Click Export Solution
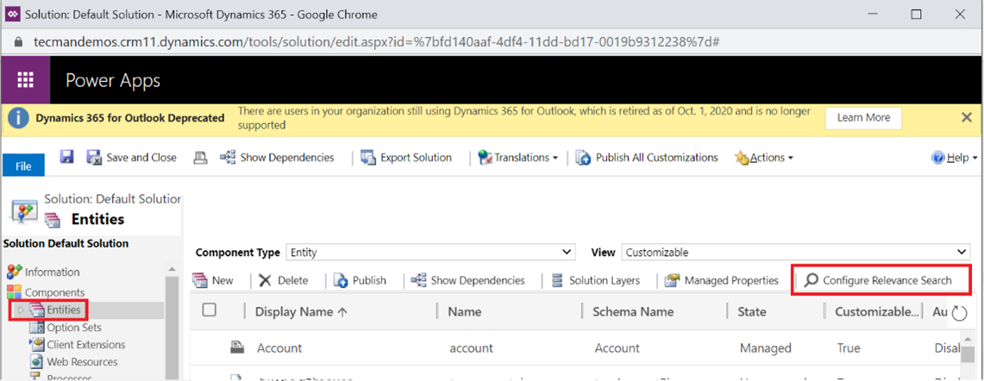This screenshot has height=381, width=984. click(x=406, y=158)
